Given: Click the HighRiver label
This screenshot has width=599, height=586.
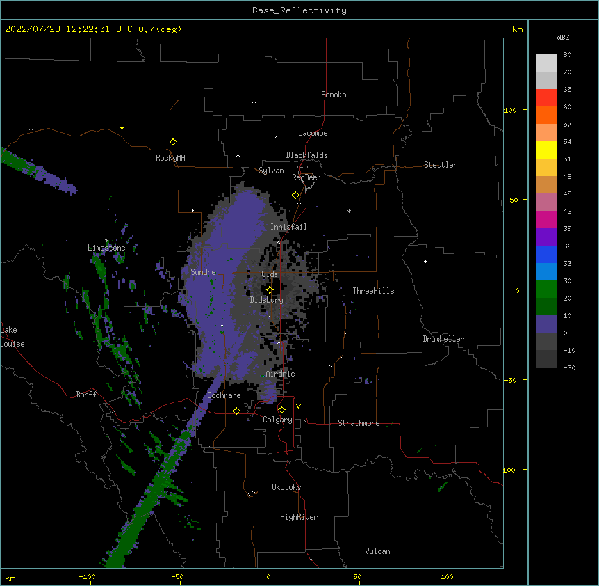Looking at the screenshot, I should [299, 517].
